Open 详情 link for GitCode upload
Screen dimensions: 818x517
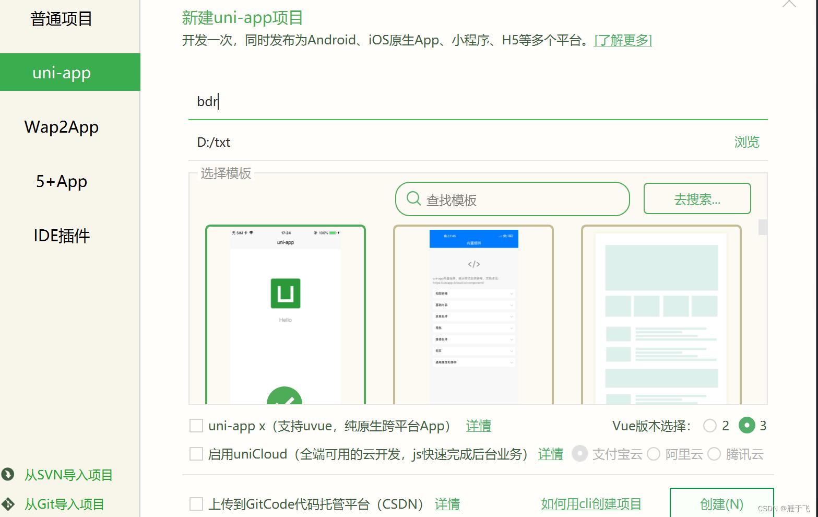tap(447, 504)
